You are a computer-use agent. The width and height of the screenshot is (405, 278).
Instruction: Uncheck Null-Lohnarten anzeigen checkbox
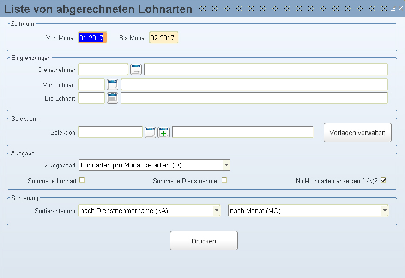[383, 180]
